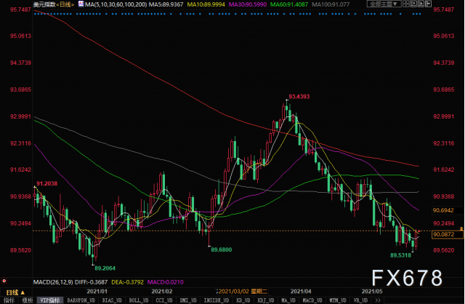
Task: Select the MACD_UD indicator tab
Action: [x=312, y=300]
